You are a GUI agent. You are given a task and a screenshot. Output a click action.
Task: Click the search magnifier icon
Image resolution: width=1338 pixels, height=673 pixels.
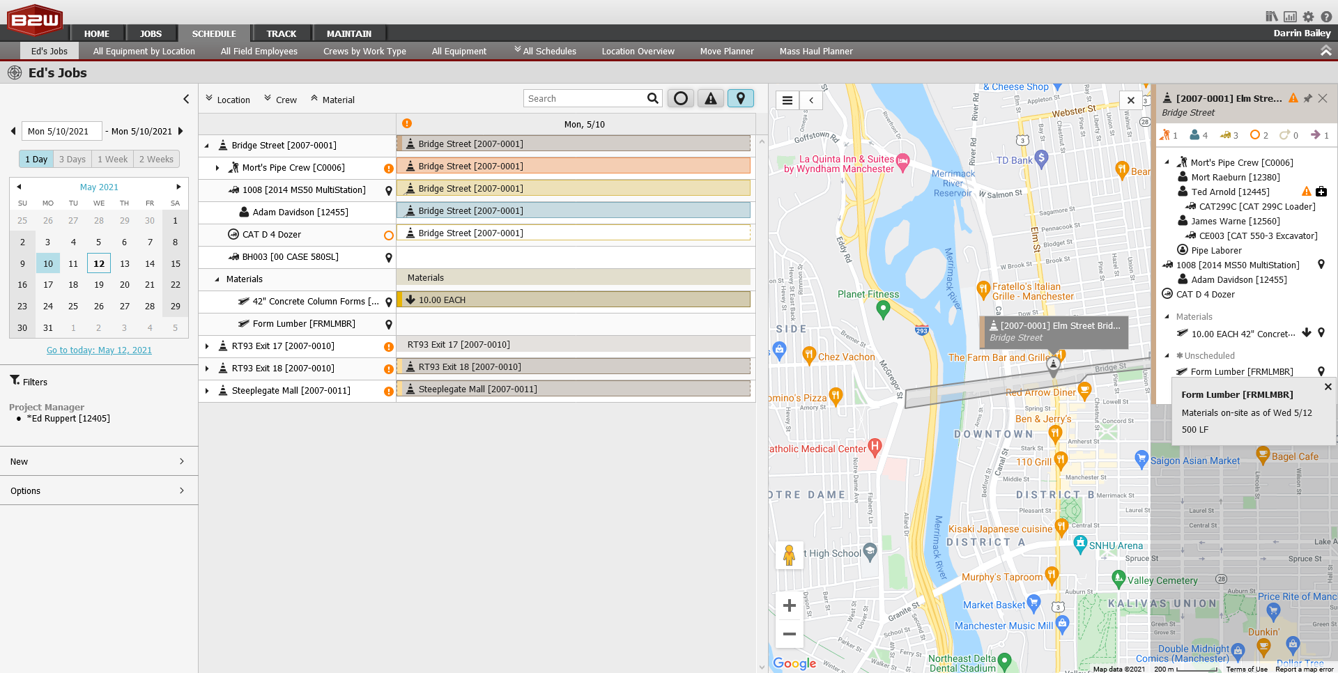pos(652,98)
